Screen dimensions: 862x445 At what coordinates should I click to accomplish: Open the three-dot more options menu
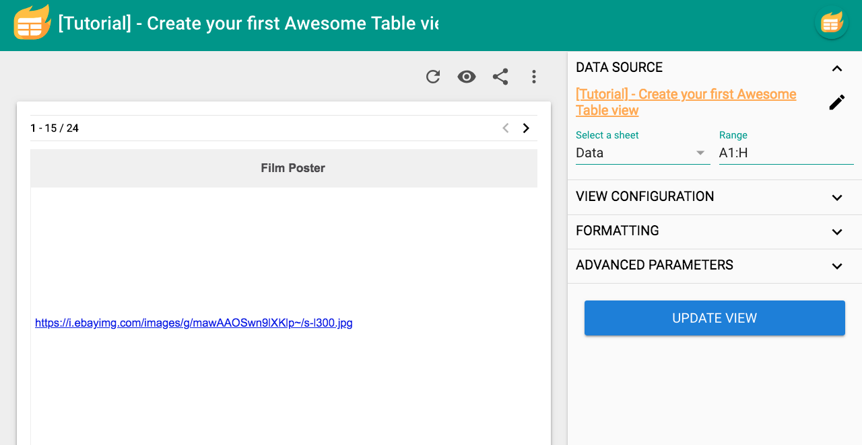(x=534, y=77)
